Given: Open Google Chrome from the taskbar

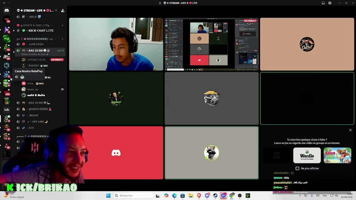Looking at the screenshot, I should click(231, 196).
